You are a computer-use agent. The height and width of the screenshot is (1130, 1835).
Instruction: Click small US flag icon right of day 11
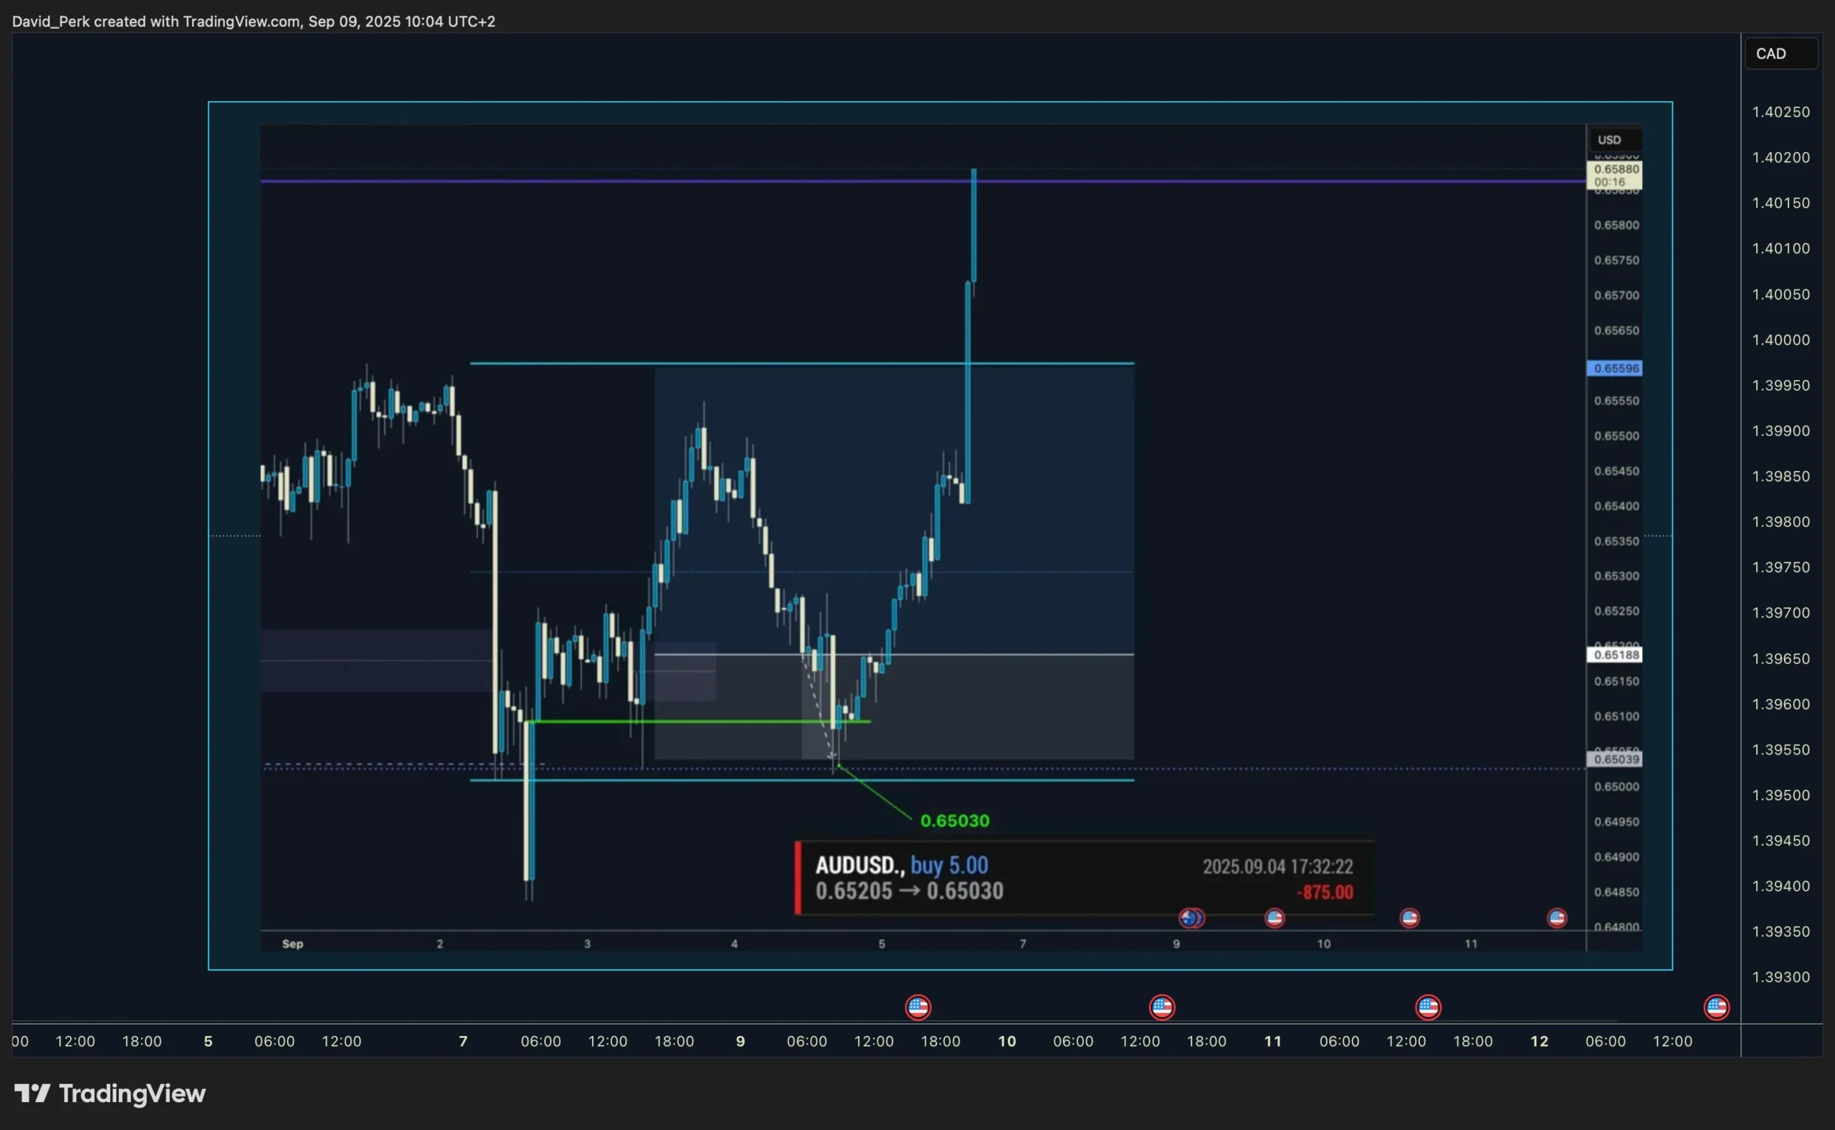pos(1556,918)
